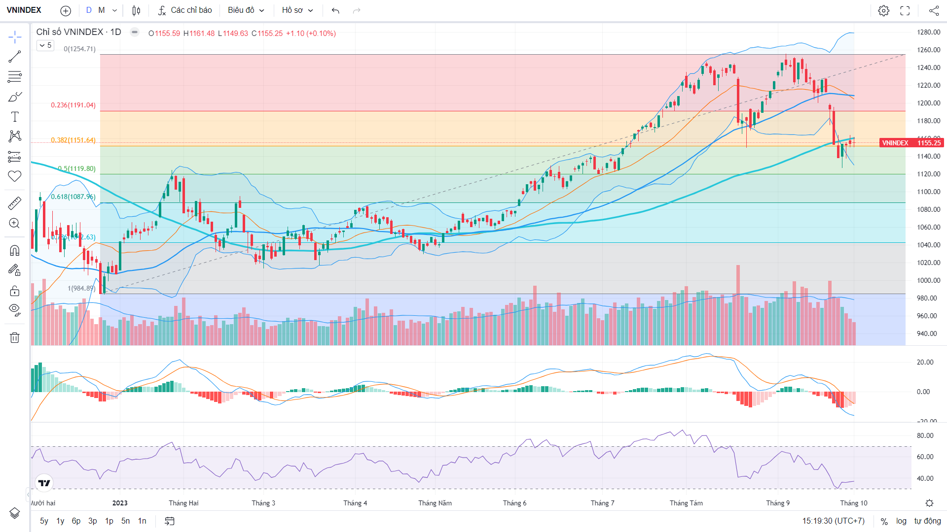
Task: Toggle stay-in-drawing-mode pencil lock
Action: 15,270
